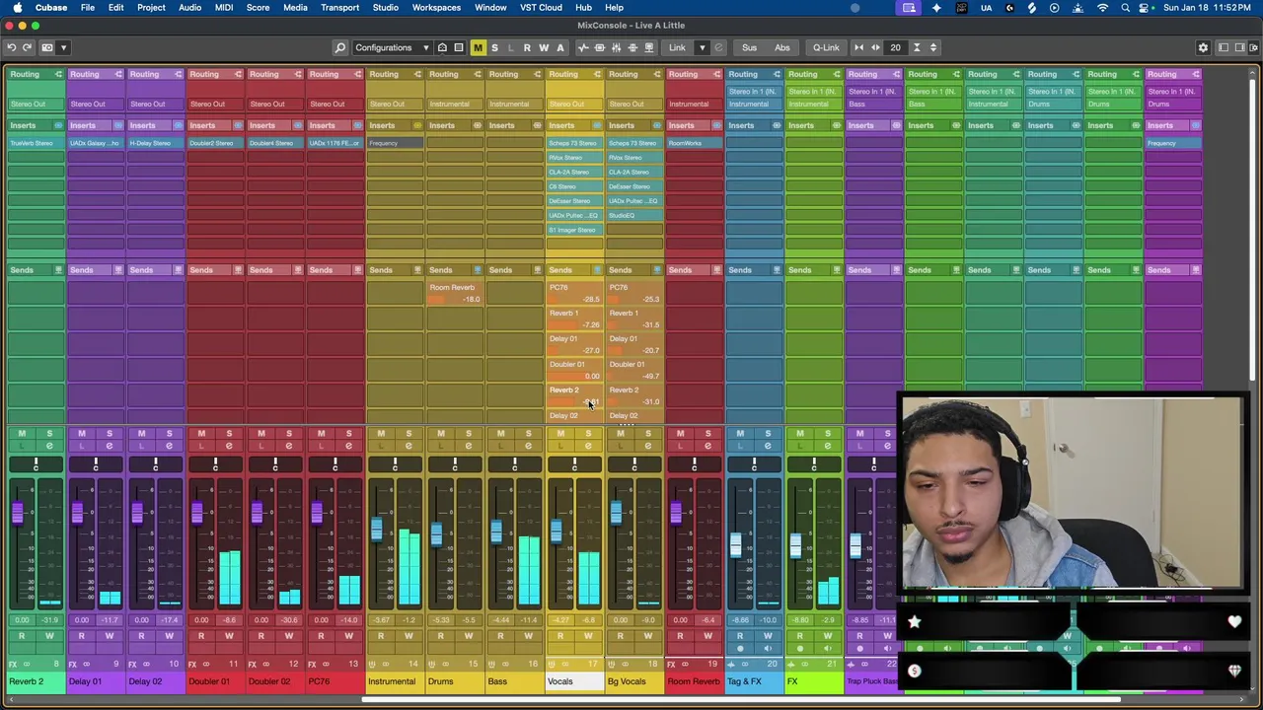1263x710 pixels.
Task: Toggle the global Listen (L) state button
Action: pos(510,47)
